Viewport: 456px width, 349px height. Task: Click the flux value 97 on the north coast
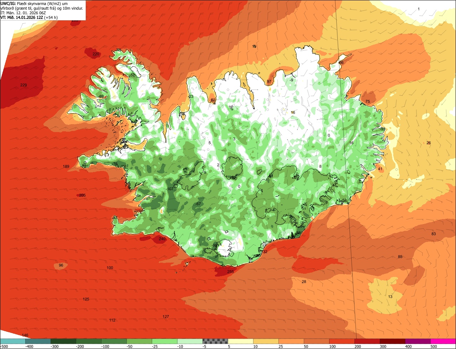(x=269, y=81)
